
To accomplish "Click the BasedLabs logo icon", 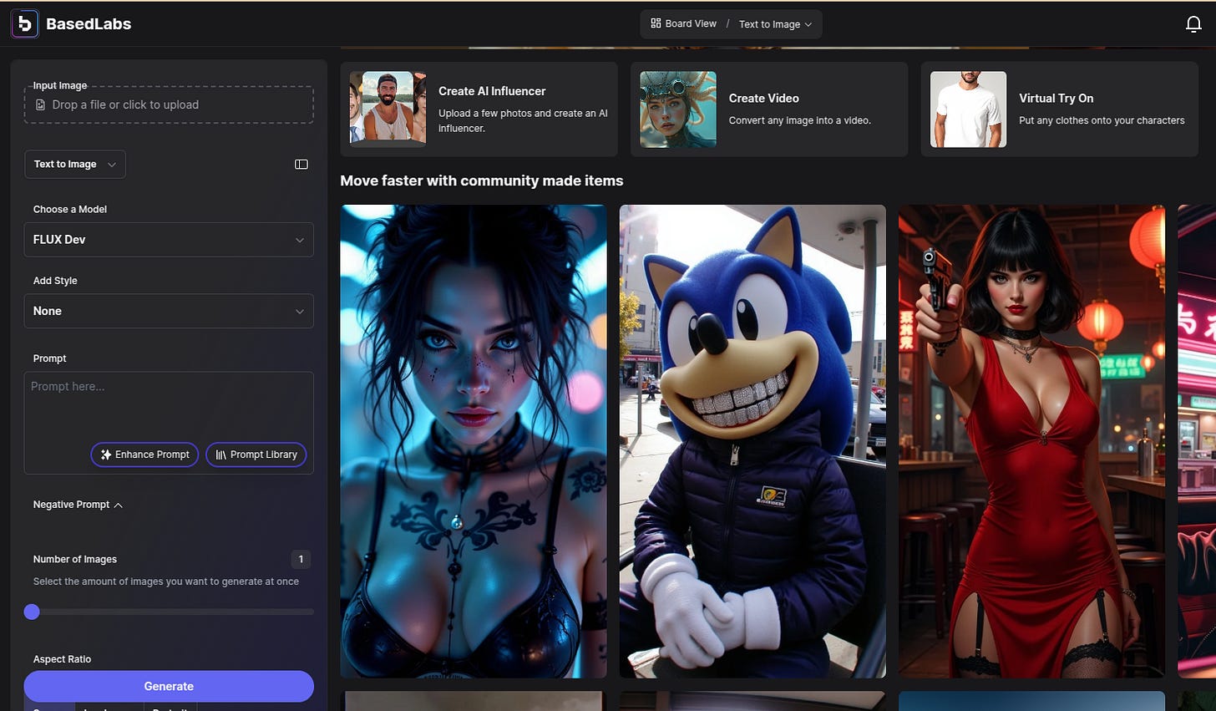I will [25, 23].
